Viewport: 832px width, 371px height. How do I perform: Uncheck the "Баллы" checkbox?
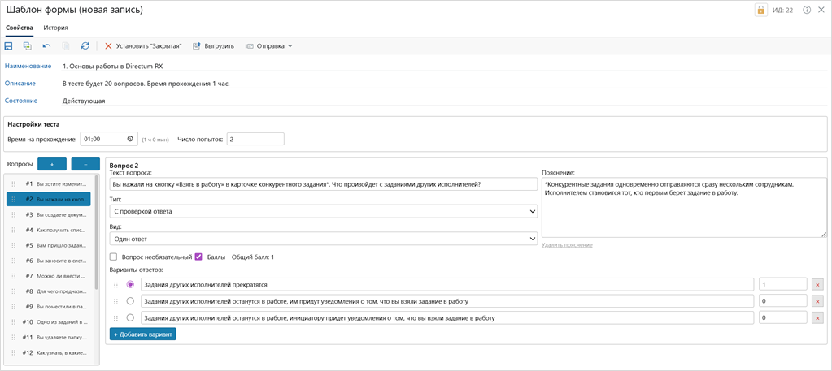[198, 257]
